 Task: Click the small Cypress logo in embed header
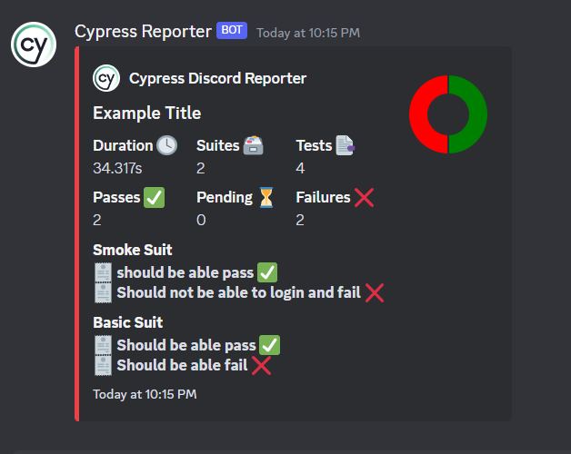pos(106,78)
